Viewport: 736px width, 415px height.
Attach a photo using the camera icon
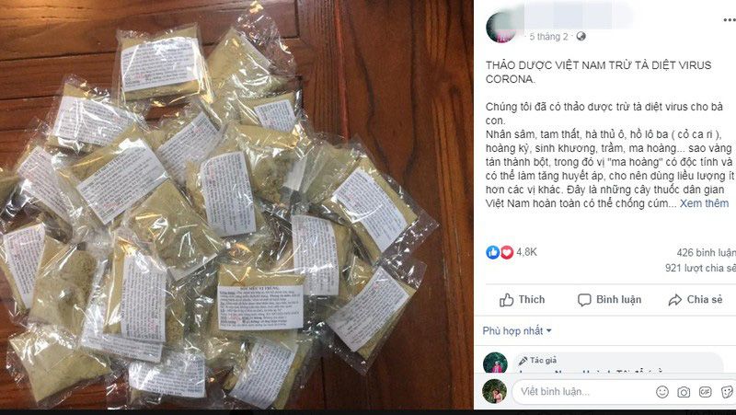(684, 391)
